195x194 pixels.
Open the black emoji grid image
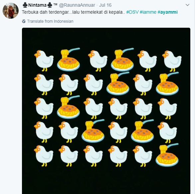click(x=106, y=111)
